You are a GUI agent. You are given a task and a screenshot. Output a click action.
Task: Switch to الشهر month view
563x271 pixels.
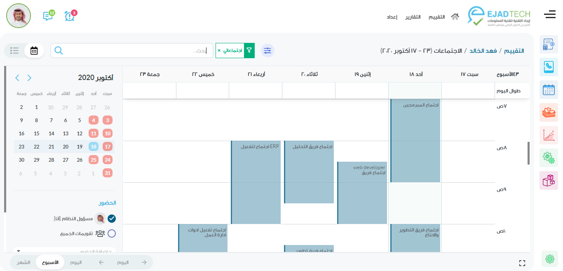(x=23, y=262)
